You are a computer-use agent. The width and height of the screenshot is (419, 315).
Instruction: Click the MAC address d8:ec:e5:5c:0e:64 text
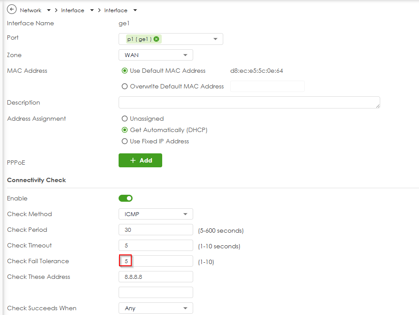[x=256, y=71]
